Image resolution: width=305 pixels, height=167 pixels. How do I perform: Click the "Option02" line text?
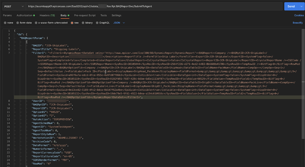[x=44, y=116]
